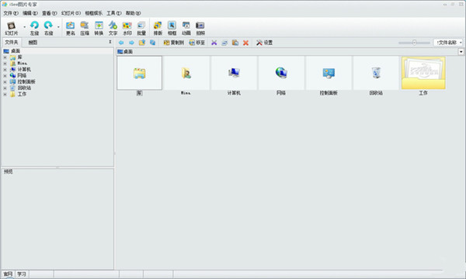Expand the 回收站 node in folder tree
Viewport: 466px width, 279px height.
point(5,88)
